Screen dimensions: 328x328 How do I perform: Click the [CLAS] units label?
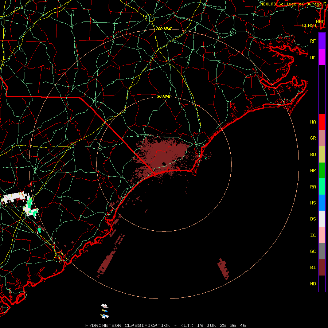click(x=308, y=26)
